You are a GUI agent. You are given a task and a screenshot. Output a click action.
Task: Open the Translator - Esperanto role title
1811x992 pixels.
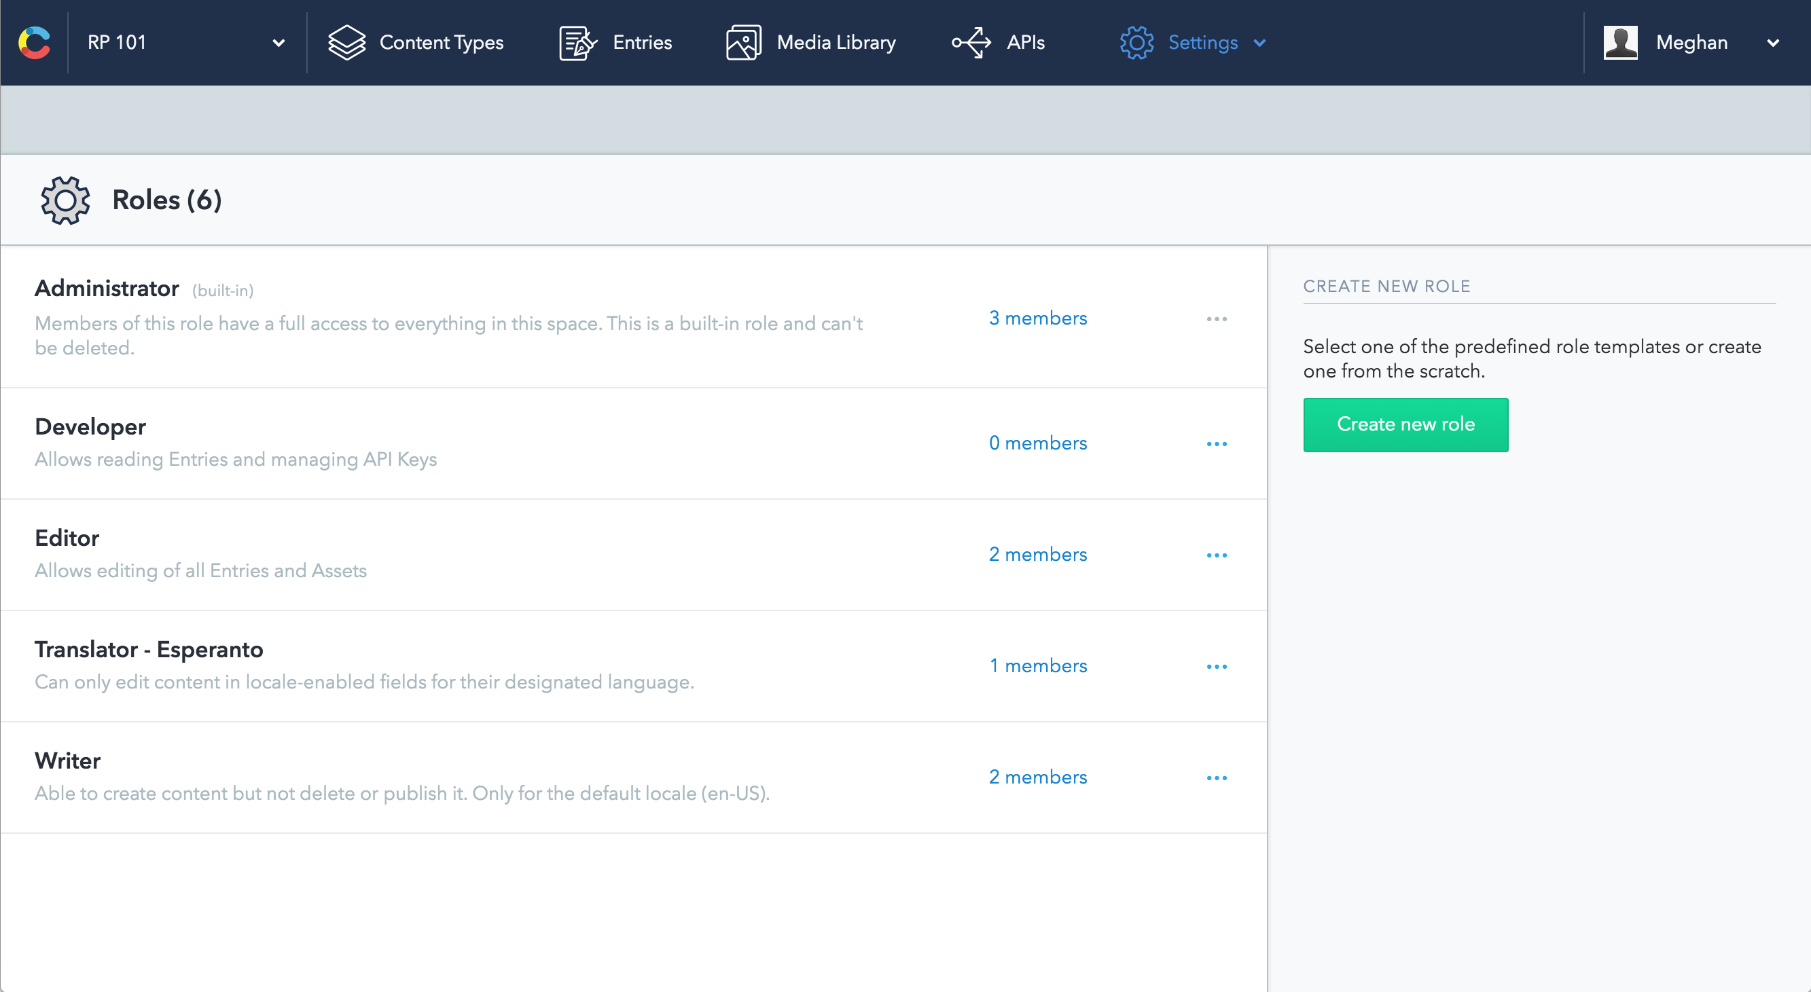[149, 649]
